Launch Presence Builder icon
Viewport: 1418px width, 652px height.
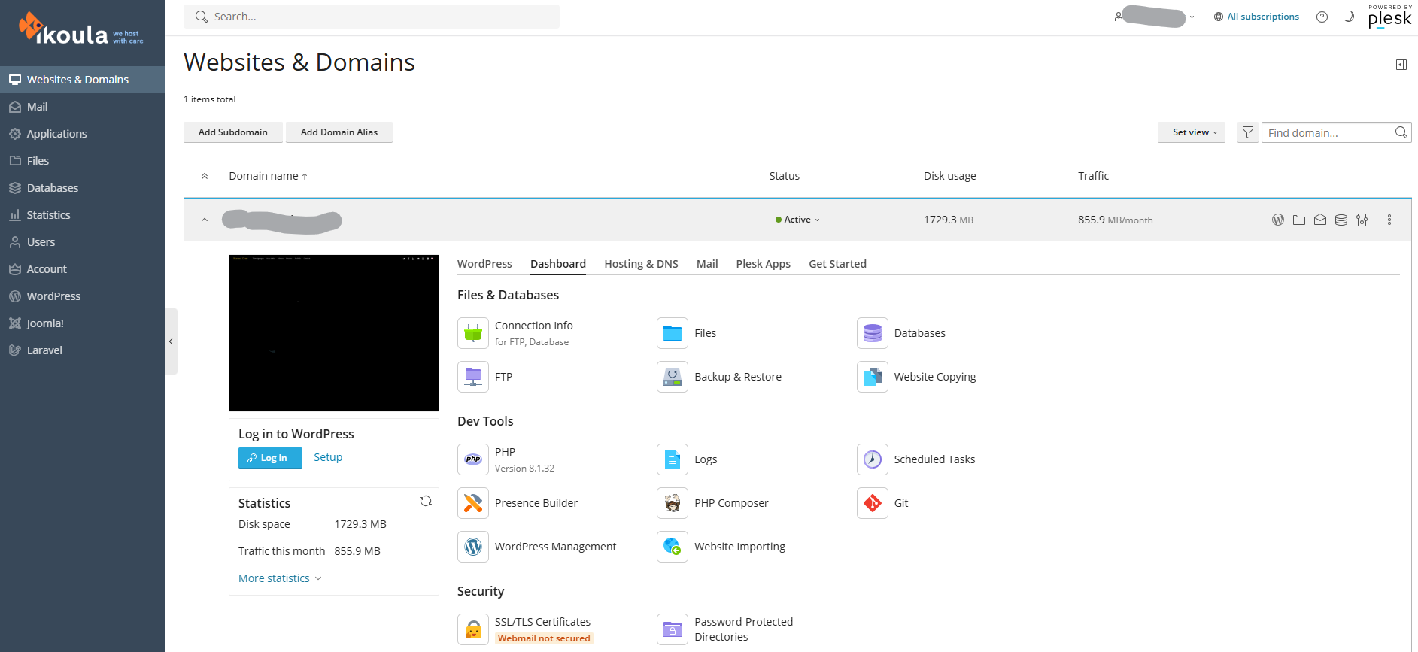point(473,503)
